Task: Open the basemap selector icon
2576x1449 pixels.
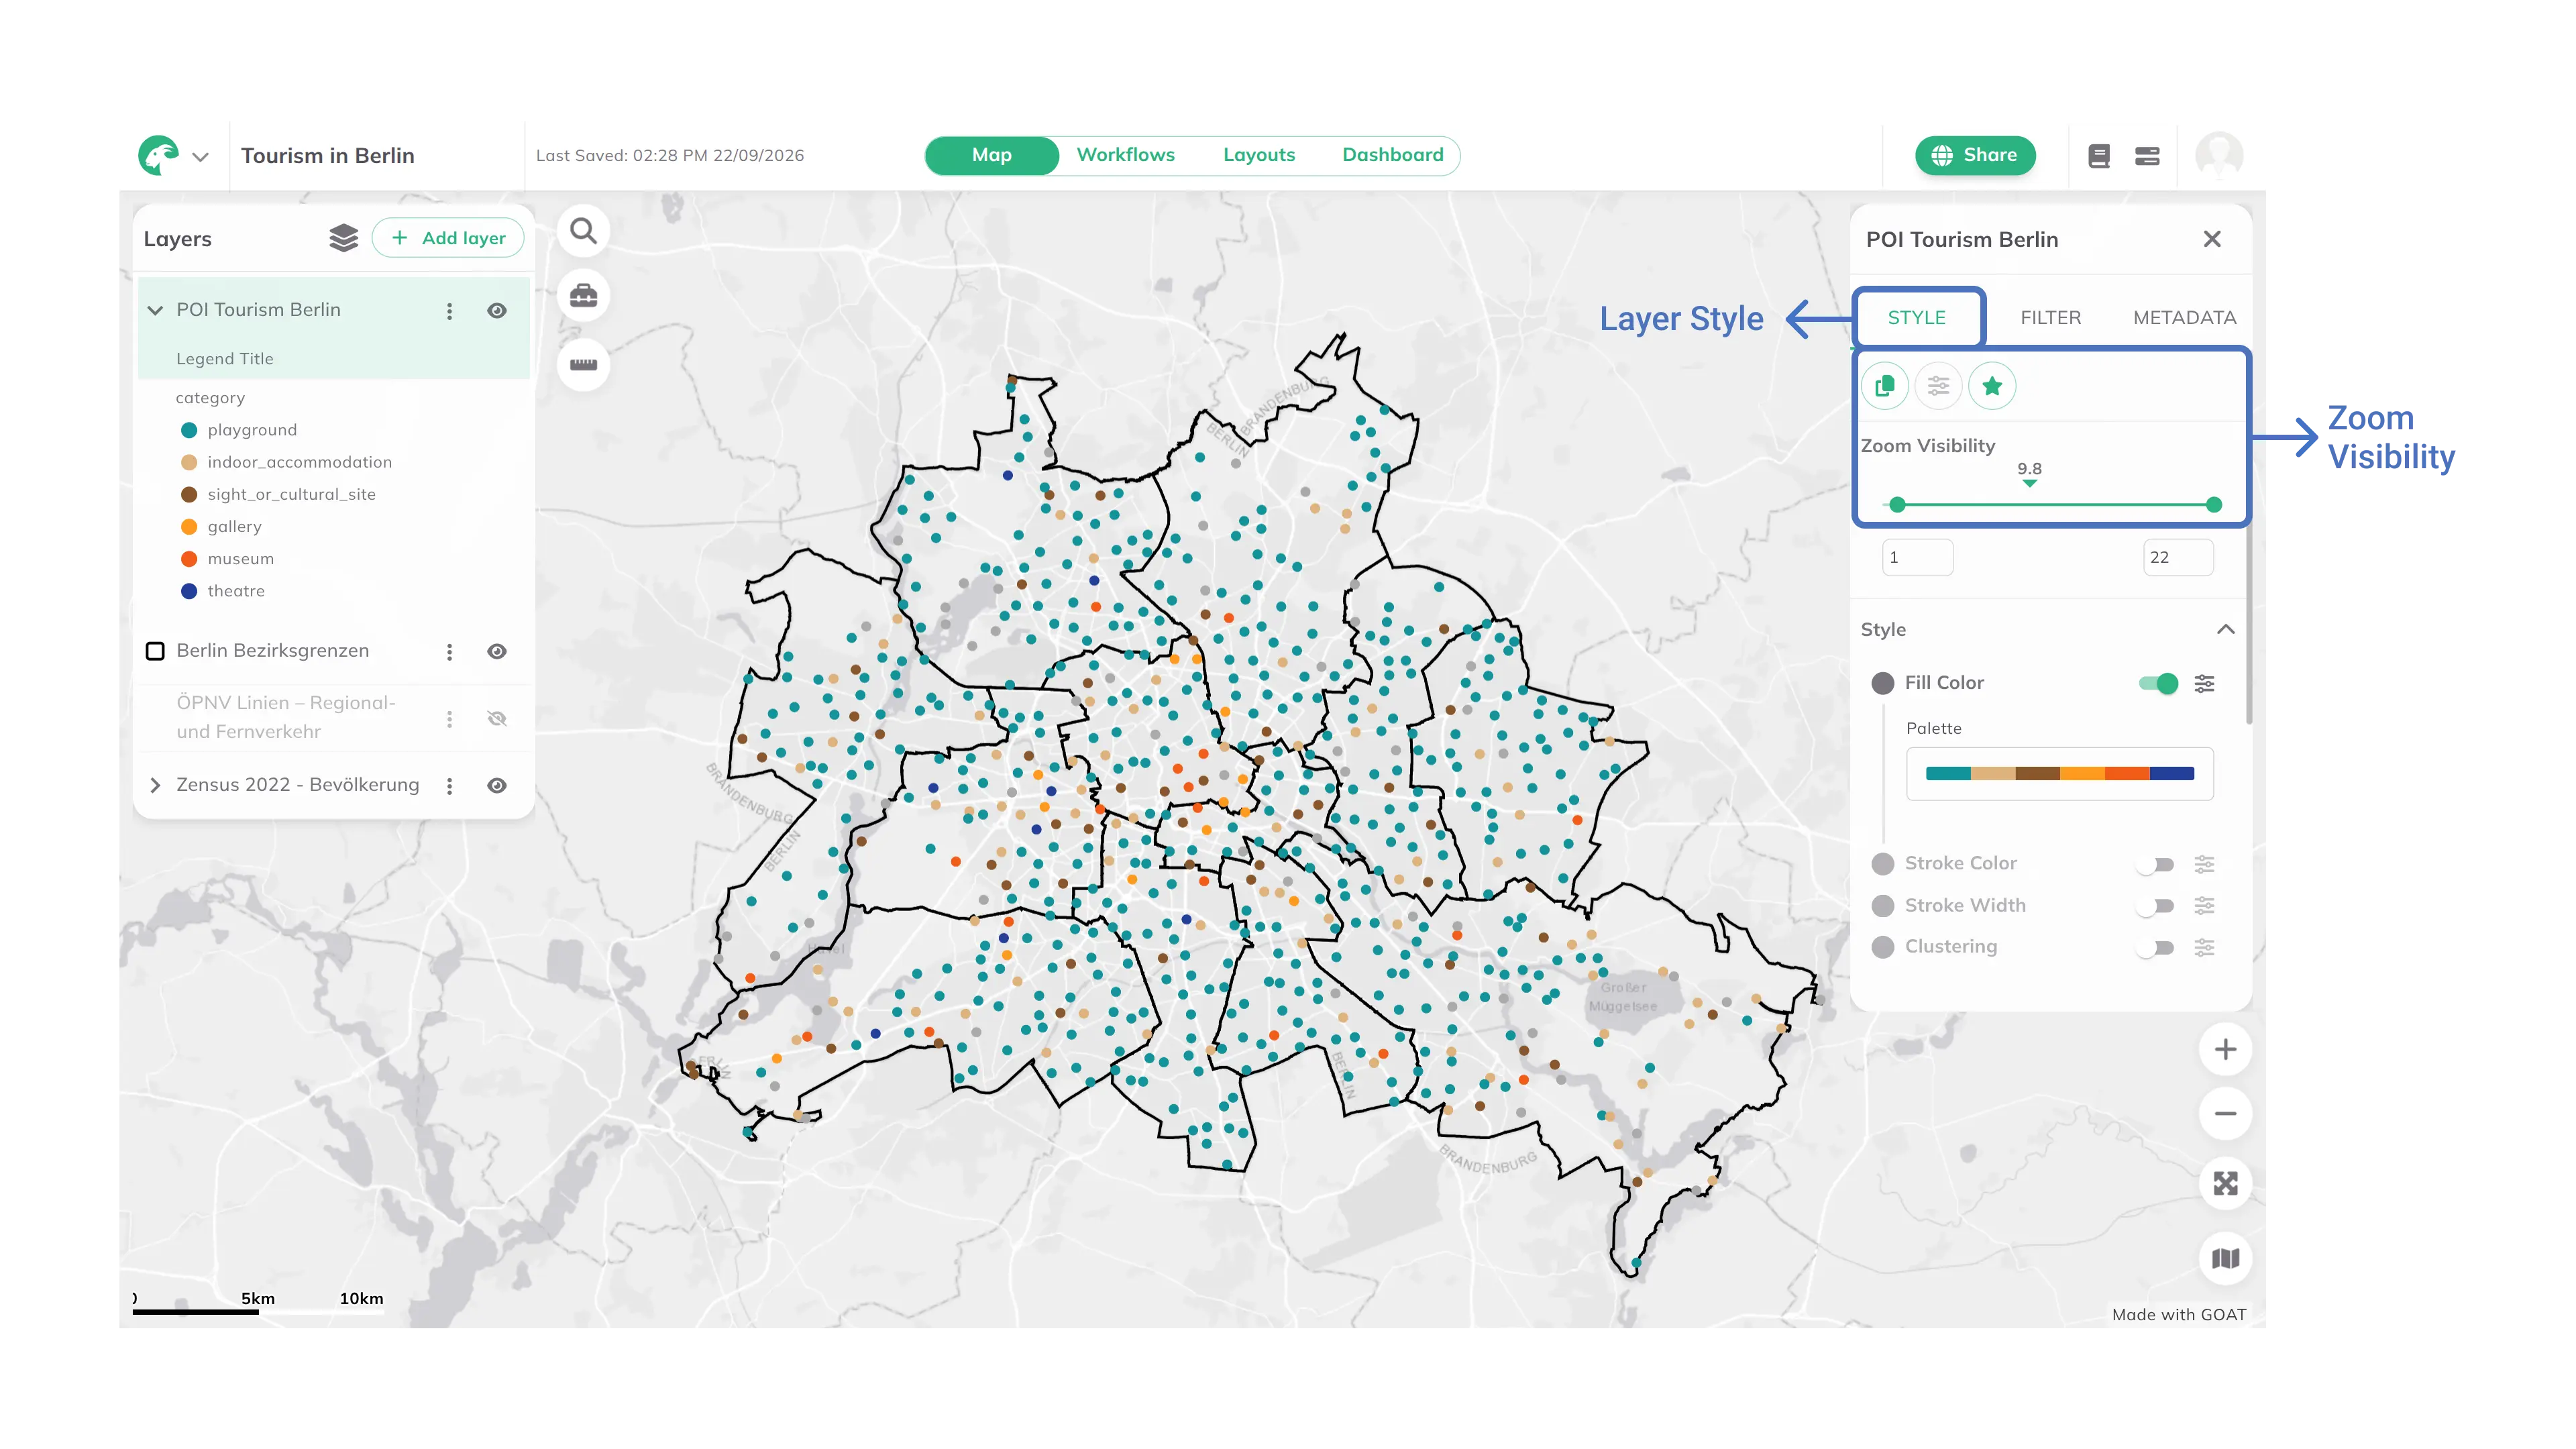Action: (x=2225, y=1258)
